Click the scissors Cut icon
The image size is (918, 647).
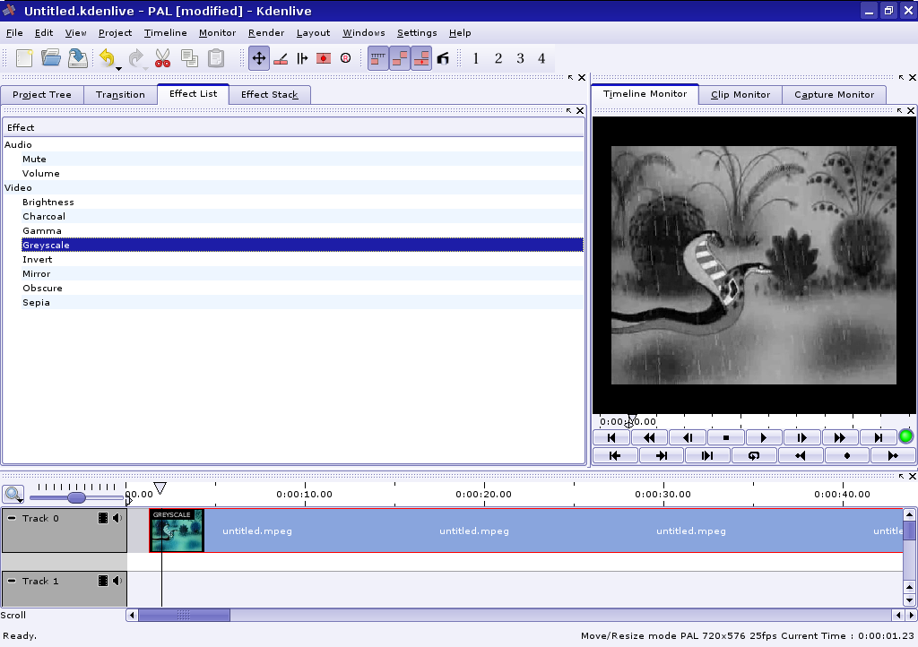[162, 59]
